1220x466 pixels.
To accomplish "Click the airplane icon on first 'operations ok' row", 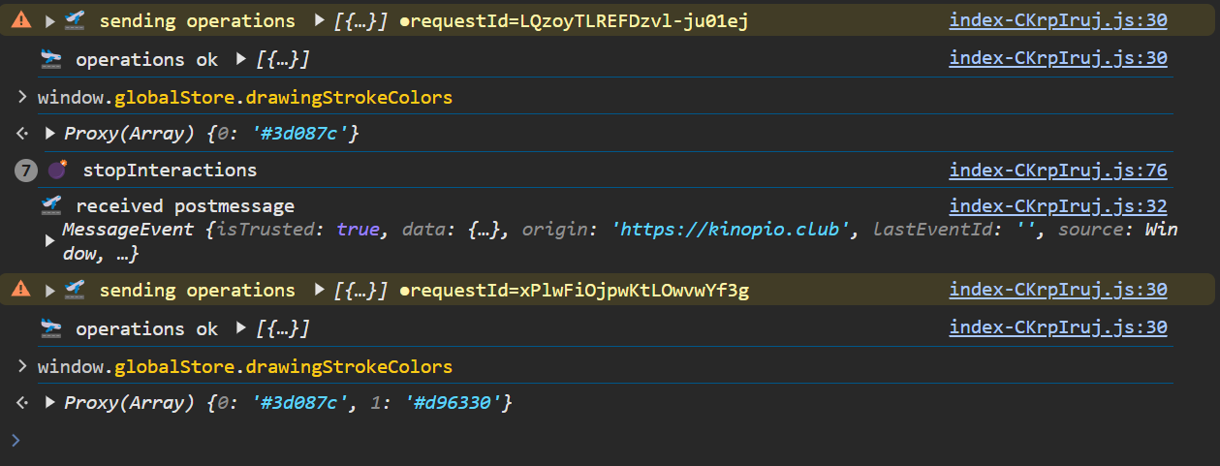I will coord(51,60).
